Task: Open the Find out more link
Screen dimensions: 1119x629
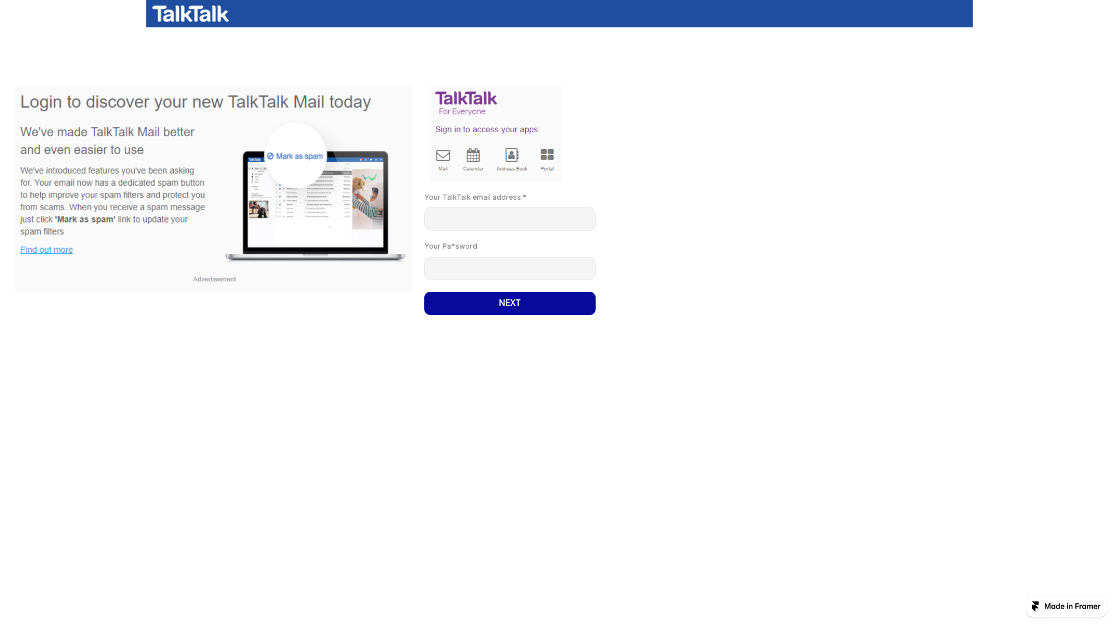Action: 46,249
